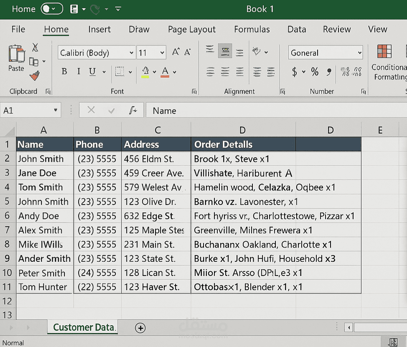Toggle Underline formatting
Viewport: 407px width, 347px height.
coord(92,71)
